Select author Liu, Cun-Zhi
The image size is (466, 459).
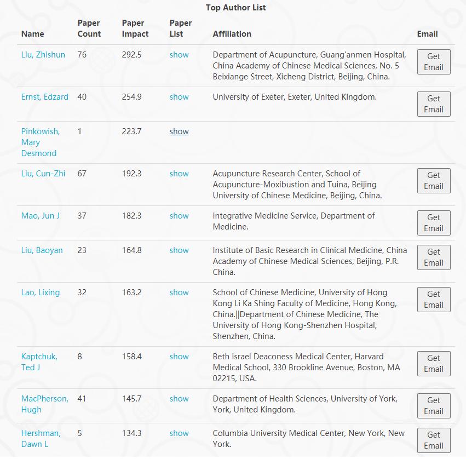[x=43, y=174]
